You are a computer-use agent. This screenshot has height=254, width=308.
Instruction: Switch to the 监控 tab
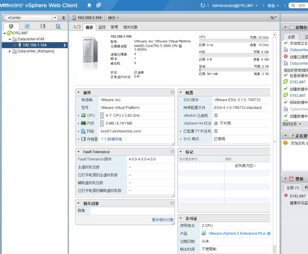[x=102, y=27]
